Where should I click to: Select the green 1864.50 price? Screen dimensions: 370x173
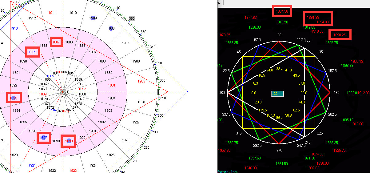(282, 164)
